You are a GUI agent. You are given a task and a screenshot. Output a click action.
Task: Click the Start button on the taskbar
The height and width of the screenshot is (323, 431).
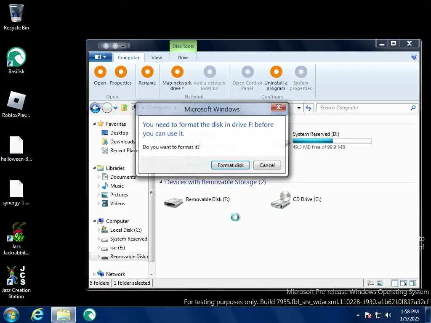(11, 315)
